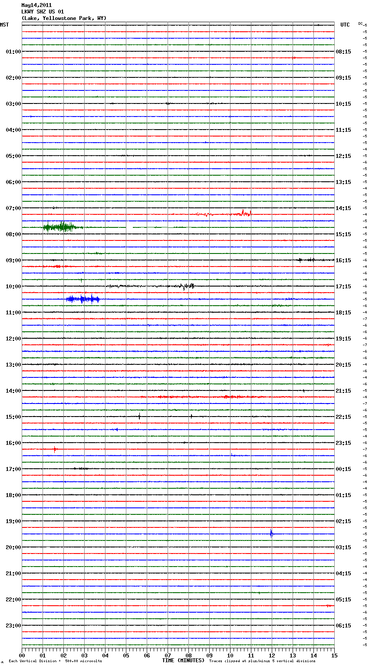Screen dimensions: 369x667
Task: Click the 14:15 UTC time label
Action: (x=343, y=208)
